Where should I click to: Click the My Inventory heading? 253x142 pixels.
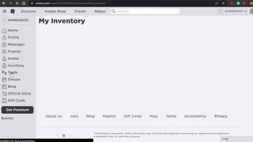[x=62, y=21]
